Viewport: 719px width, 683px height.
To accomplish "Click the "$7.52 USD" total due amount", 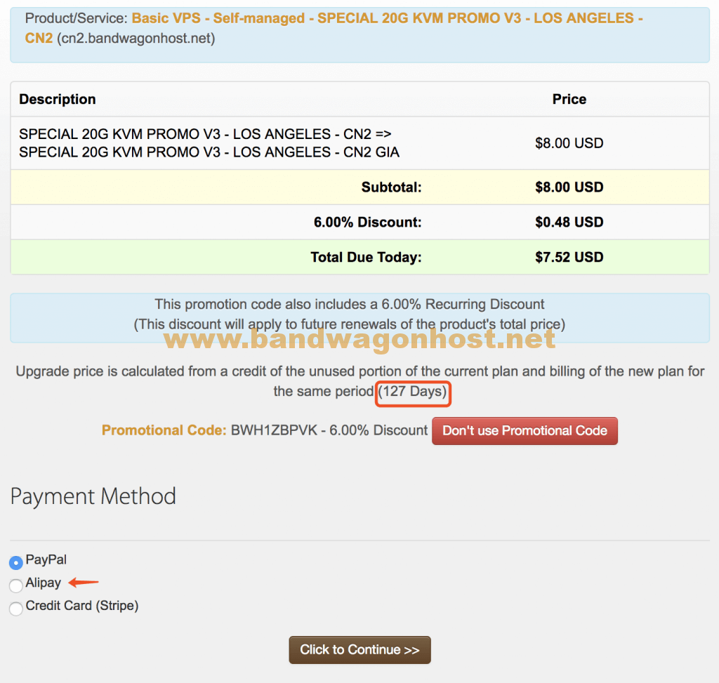I will (x=569, y=257).
